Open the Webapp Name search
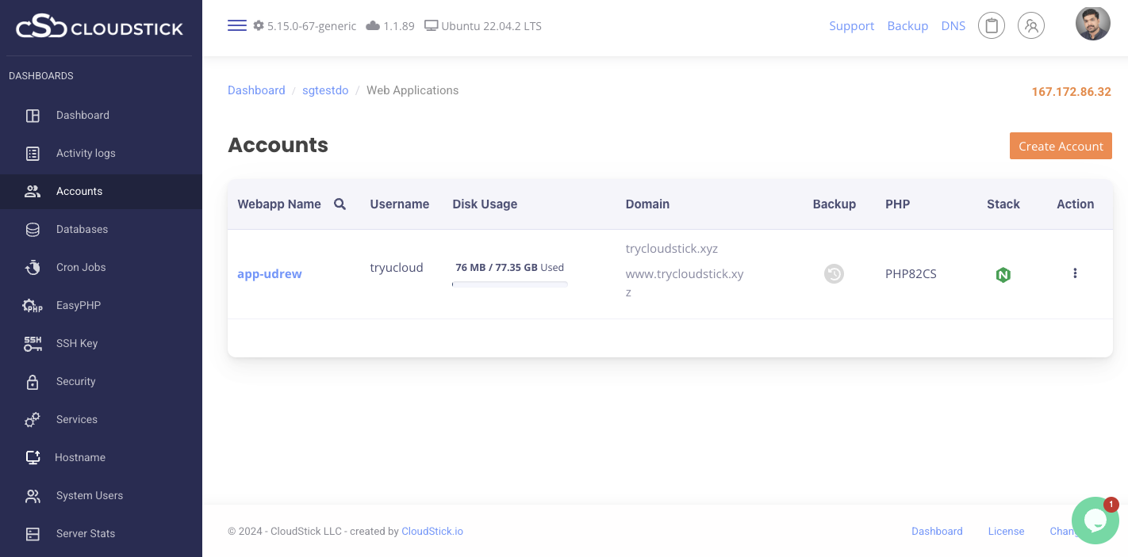The height and width of the screenshot is (557, 1128). (x=340, y=204)
